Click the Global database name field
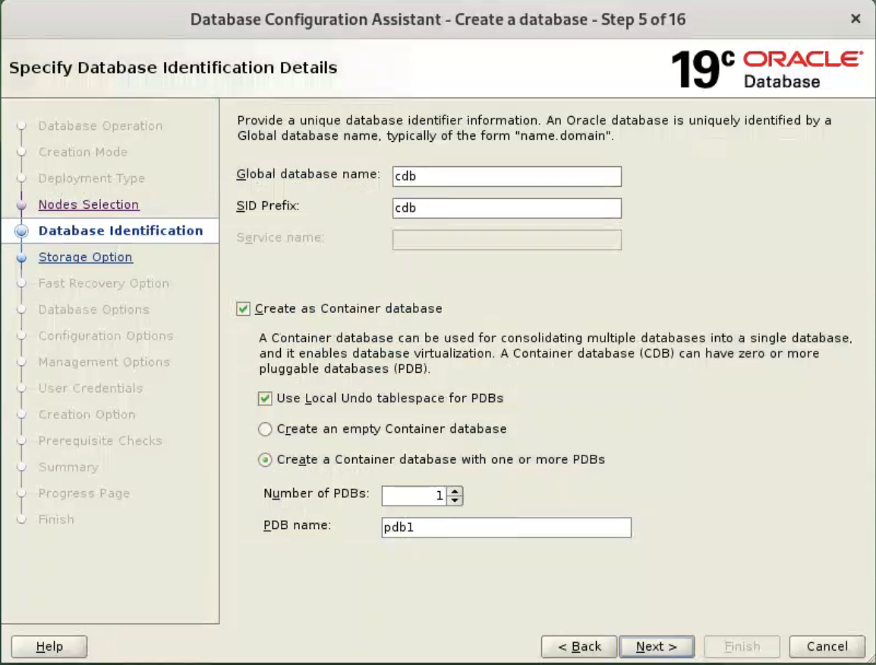The width and height of the screenshot is (876, 665). click(x=506, y=177)
